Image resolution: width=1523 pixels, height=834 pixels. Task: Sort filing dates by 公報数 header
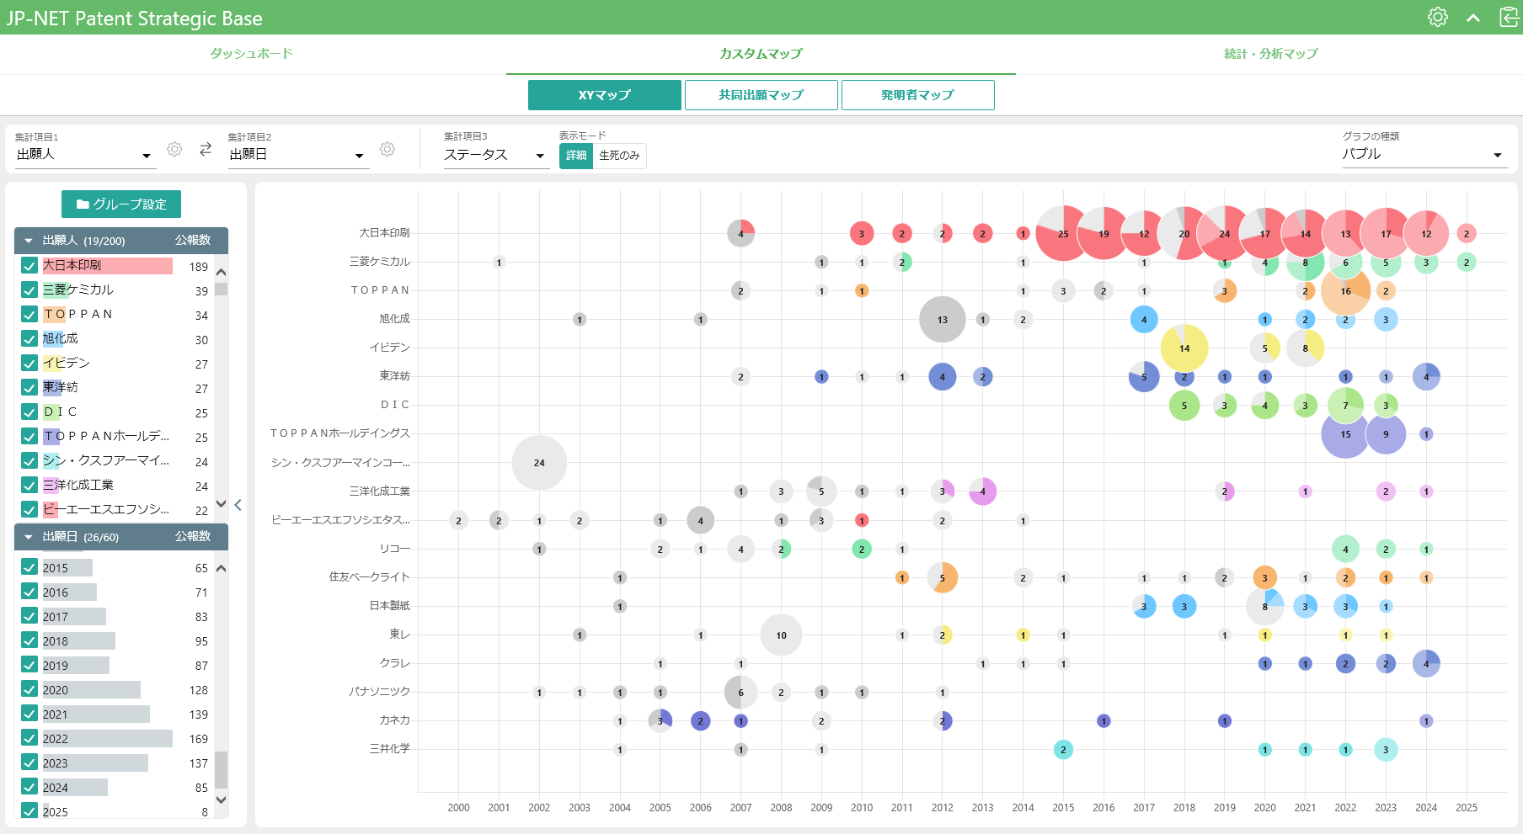[193, 537]
